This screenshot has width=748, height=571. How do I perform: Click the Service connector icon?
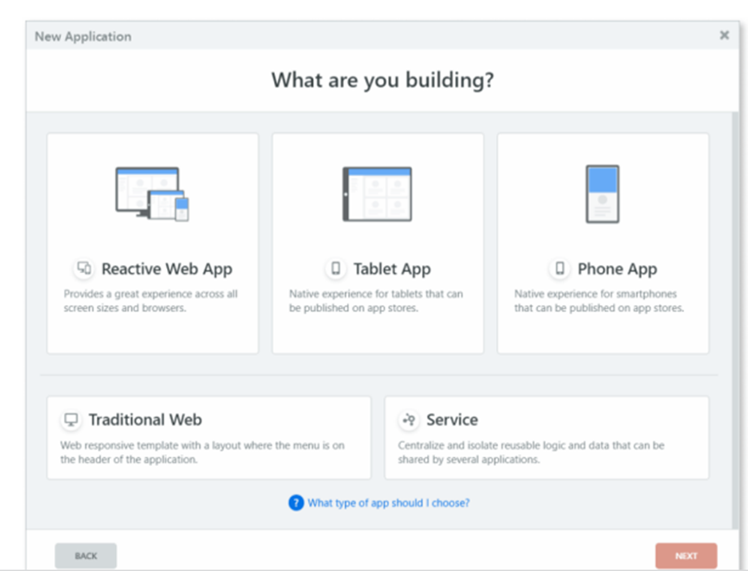tap(409, 420)
